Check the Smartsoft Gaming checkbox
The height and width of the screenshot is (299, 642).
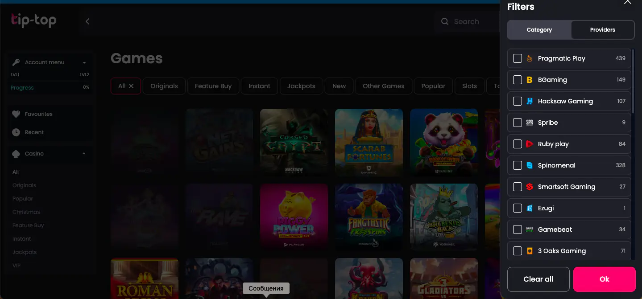point(518,187)
